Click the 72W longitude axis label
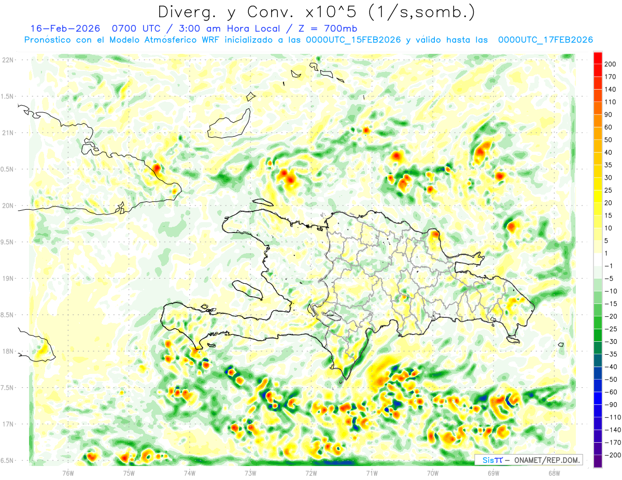The image size is (622, 480). (311, 472)
